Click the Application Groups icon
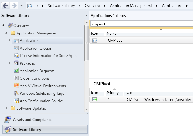The height and width of the screenshot is (136, 193). (17, 48)
